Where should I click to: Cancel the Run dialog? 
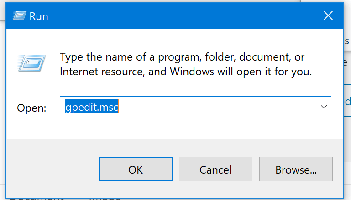[215, 169]
